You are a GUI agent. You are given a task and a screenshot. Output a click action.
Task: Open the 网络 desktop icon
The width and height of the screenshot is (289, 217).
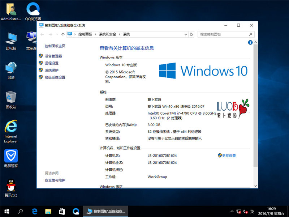click(11, 71)
